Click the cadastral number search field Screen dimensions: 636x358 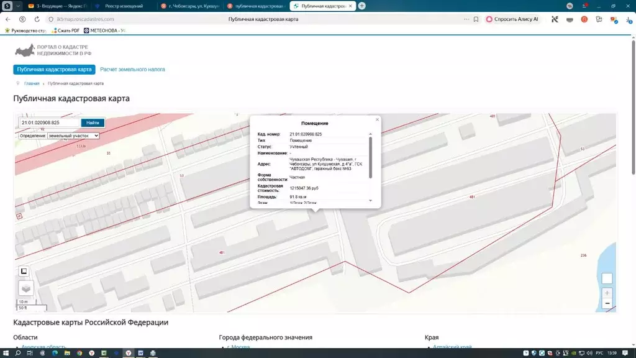pos(50,122)
